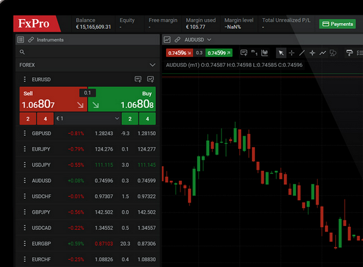Open the chart panel type icon
The image size is (363, 267).
(167, 40)
